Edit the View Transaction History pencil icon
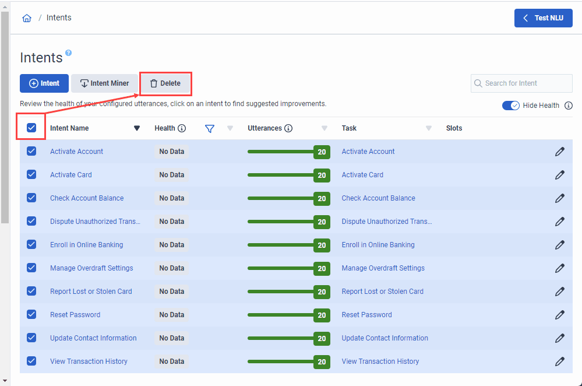 [x=559, y=362]
